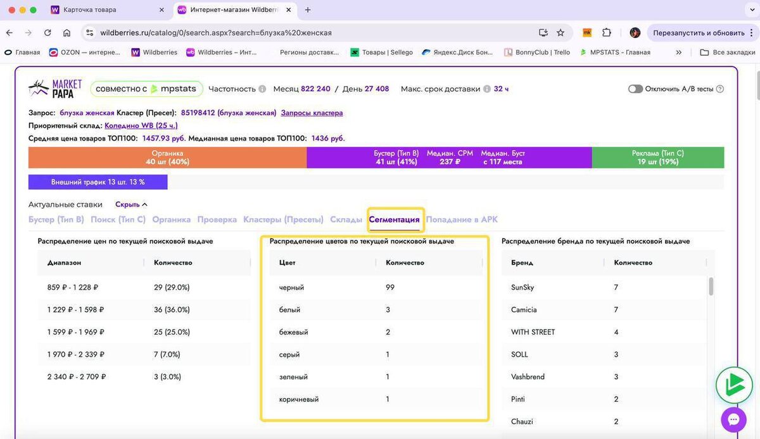This screenshot has width=760, height=439.
Task: Close the Карточка товара tab
Action: click(x=161, y=10)
